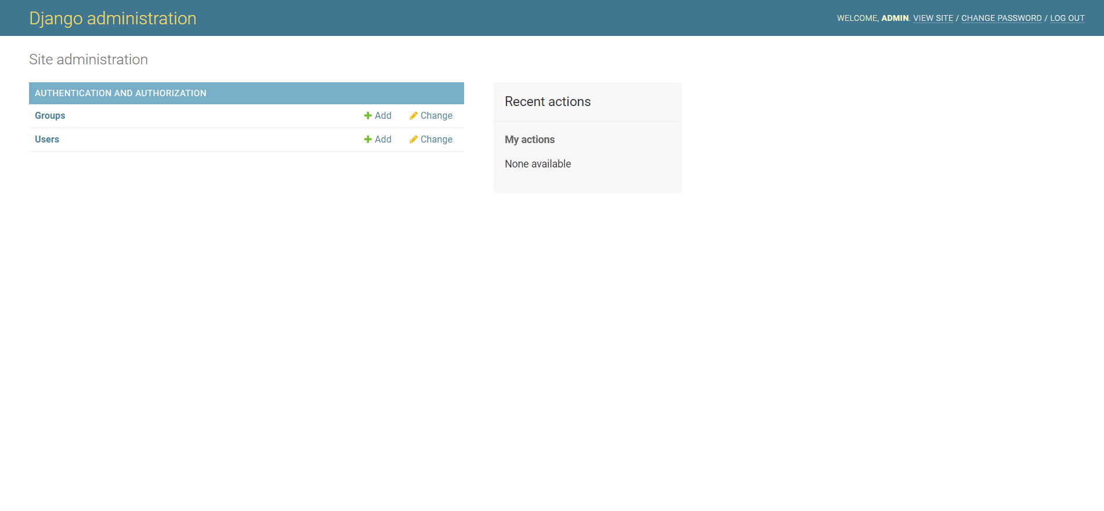1104x511 pixels.
Task: Click the green plus icon in Groups row
Action: tap(368, 116)
